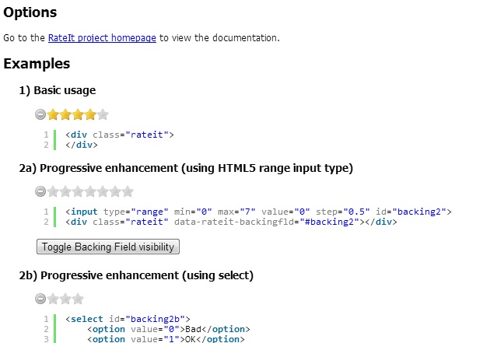Click the 2a range input code line
The width and height of the screenshot is (490, 343).
pyautogui.click(x=258, y=211)
